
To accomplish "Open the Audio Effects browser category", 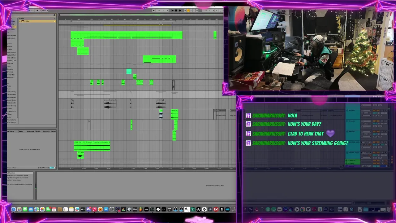I will click(x=11, y=55).
